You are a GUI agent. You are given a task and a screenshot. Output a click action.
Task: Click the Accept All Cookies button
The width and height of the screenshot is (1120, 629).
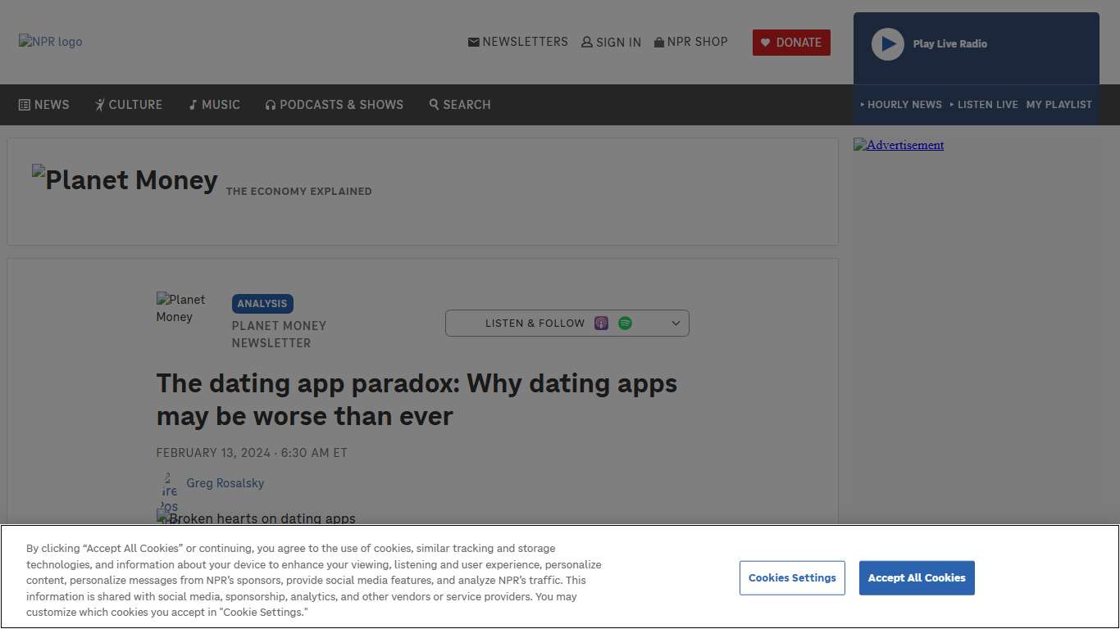[x=917, y=577]
